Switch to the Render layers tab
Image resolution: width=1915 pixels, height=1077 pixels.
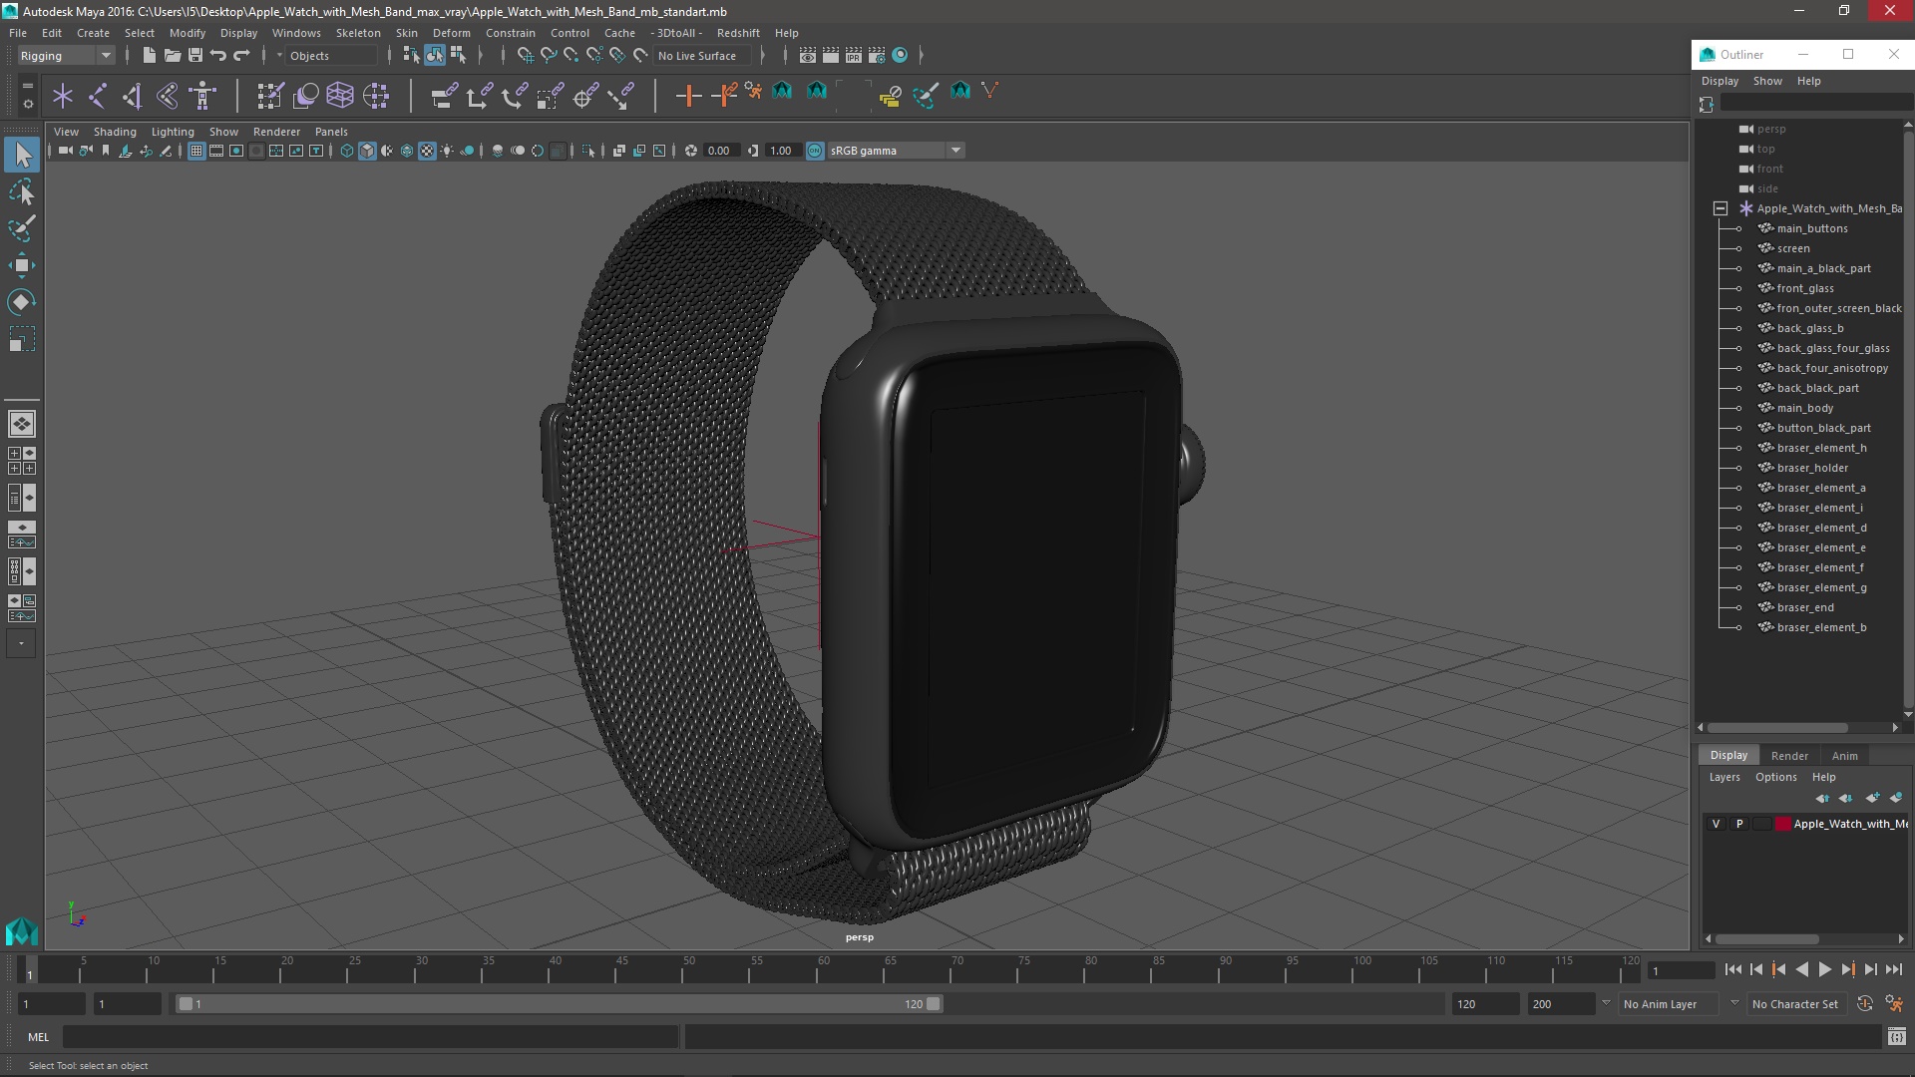pyautogui.click(x=1789, y=756)
